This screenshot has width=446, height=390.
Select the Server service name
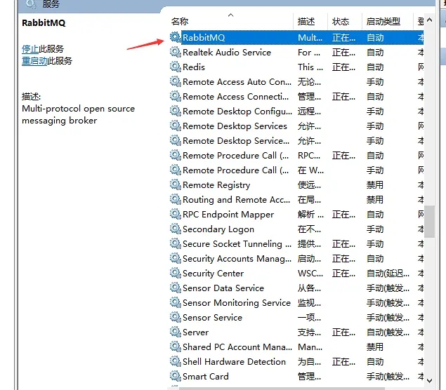tap(196, 332)
